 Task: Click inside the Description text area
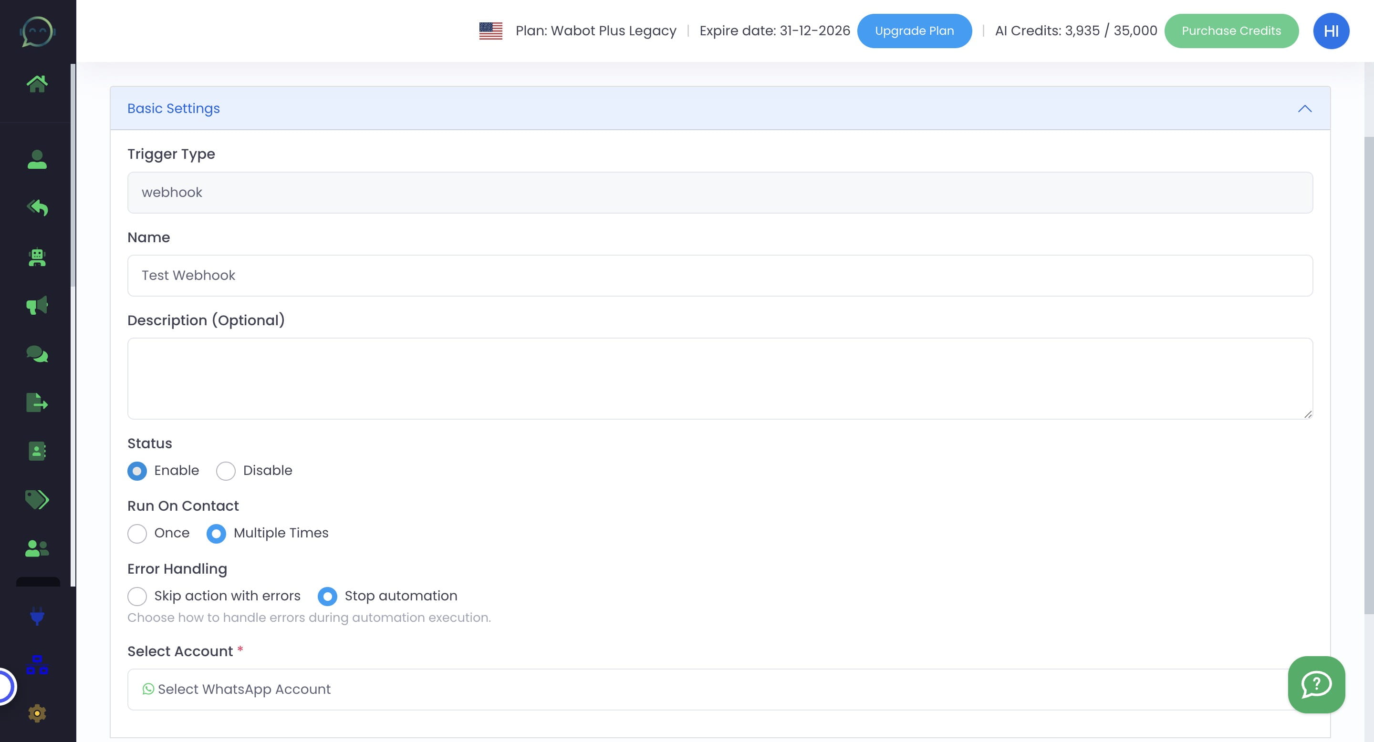(719, 379)
